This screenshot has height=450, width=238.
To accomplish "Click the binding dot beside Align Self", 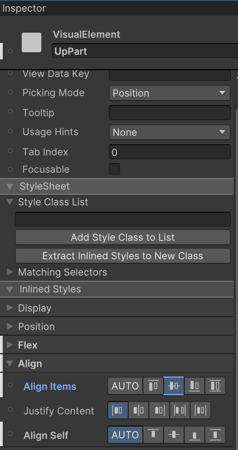I will [10, 434].
